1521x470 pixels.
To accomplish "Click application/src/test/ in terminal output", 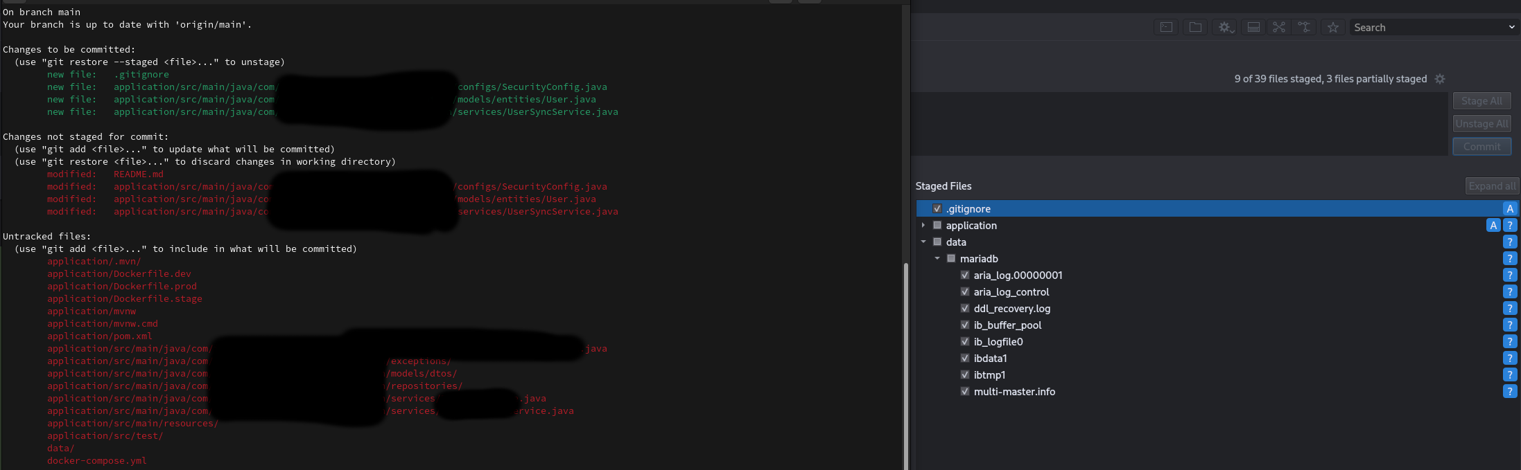I will (105, 435).
